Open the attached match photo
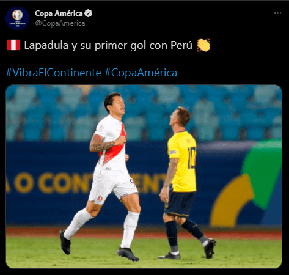This screenshot has width=289, height=275. click(144, 177)
